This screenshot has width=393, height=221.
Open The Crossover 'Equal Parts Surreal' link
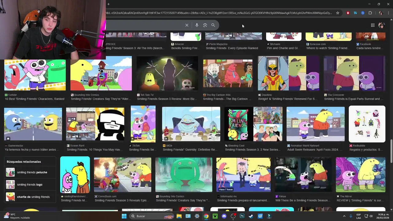click(354, 99)
